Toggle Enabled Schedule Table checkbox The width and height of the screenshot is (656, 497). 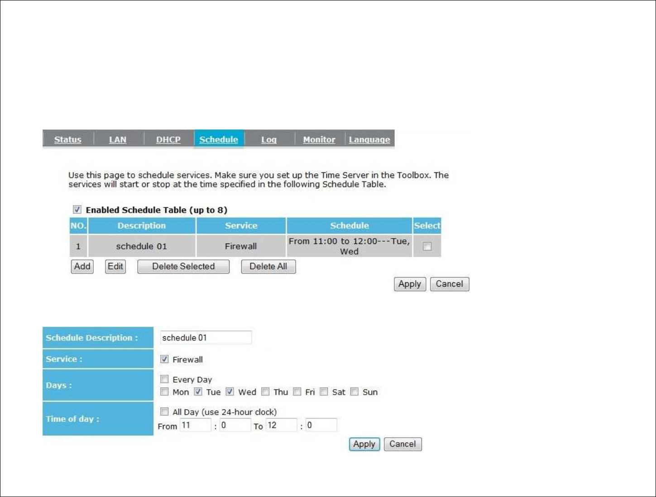77,210
